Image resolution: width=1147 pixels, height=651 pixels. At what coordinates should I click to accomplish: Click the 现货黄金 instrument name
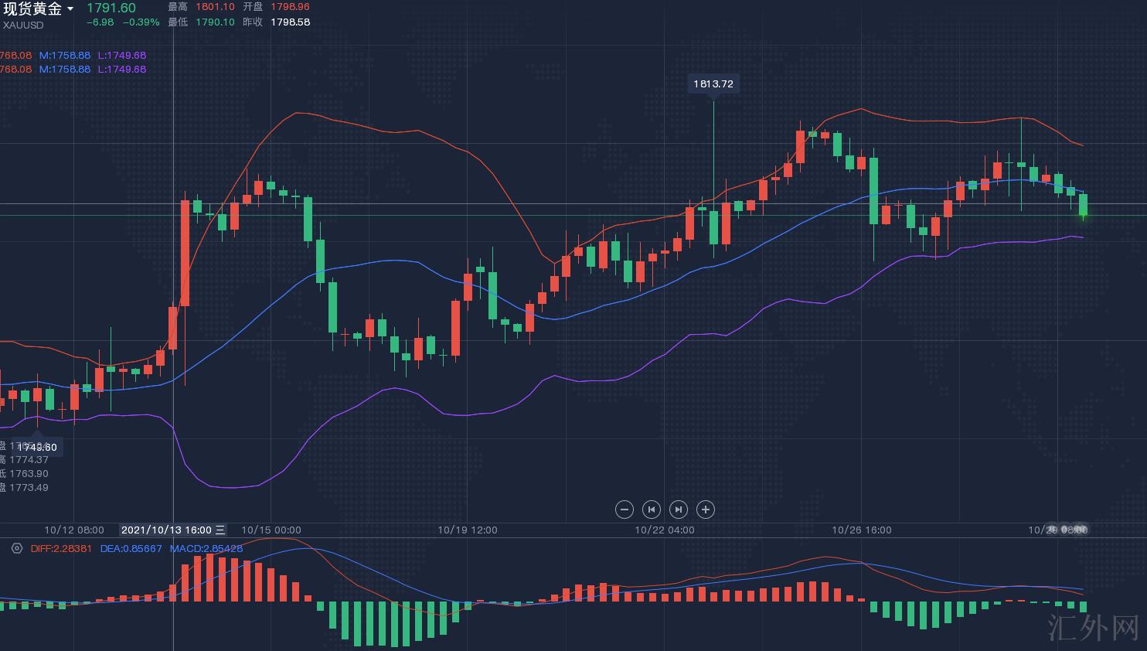pos(32,9)
